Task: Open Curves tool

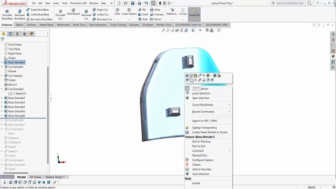Action: pyautogui.click(x=183, y=12)
